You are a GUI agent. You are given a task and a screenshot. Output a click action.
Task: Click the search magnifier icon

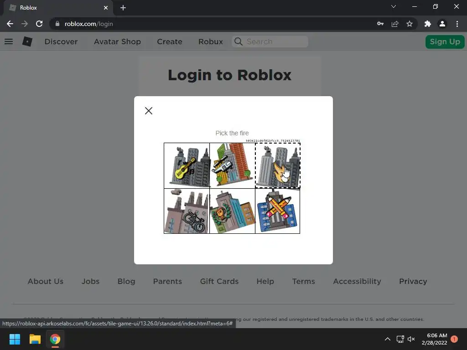click(238, 41)
